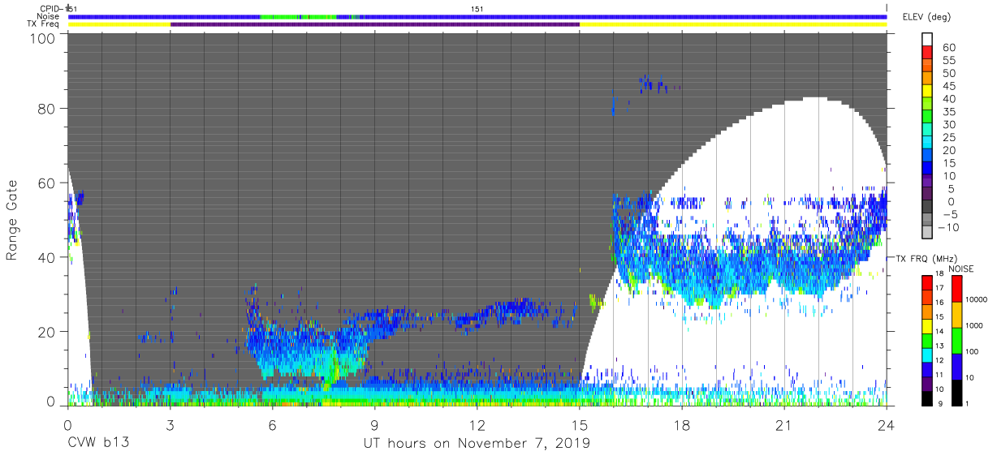
Task: Pick the yellow segment of the TX FRQ colorbar
Action: click(x=927, y=326)
